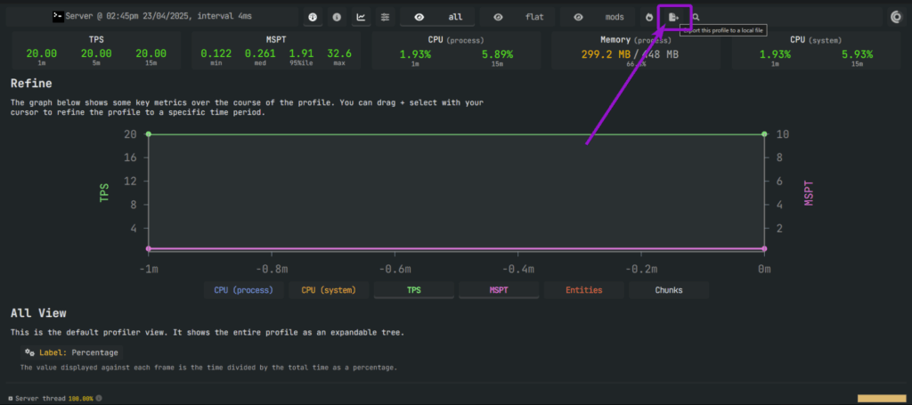Image resolution: width=912 pixels, height=405 pixels.
Task: Click CPU (system) 15m value 5.93%
Action: click(858, 54)
